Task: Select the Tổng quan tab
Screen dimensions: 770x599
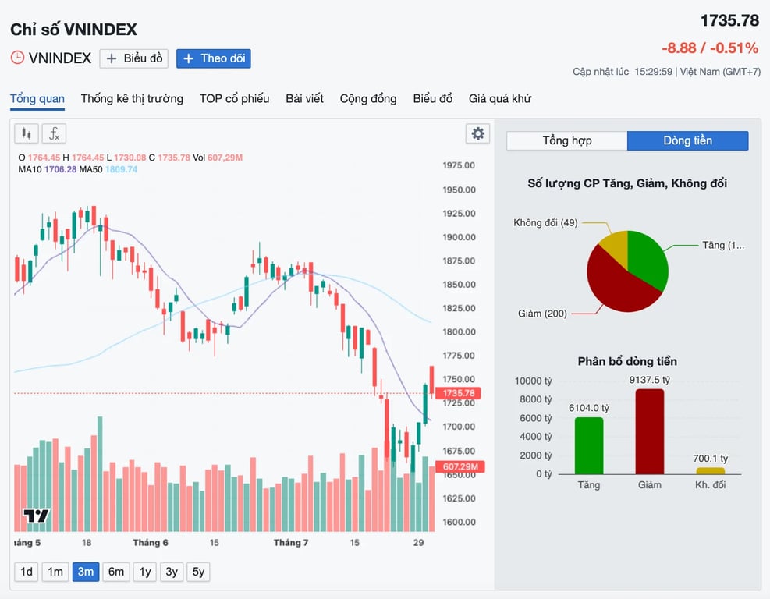Action: tap(37, 99)
